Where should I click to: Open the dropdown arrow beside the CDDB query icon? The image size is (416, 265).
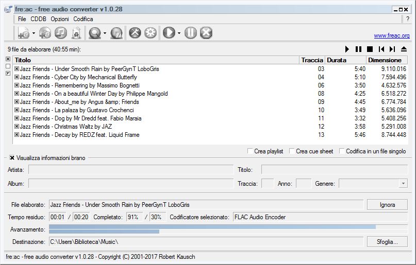(105, 33)
